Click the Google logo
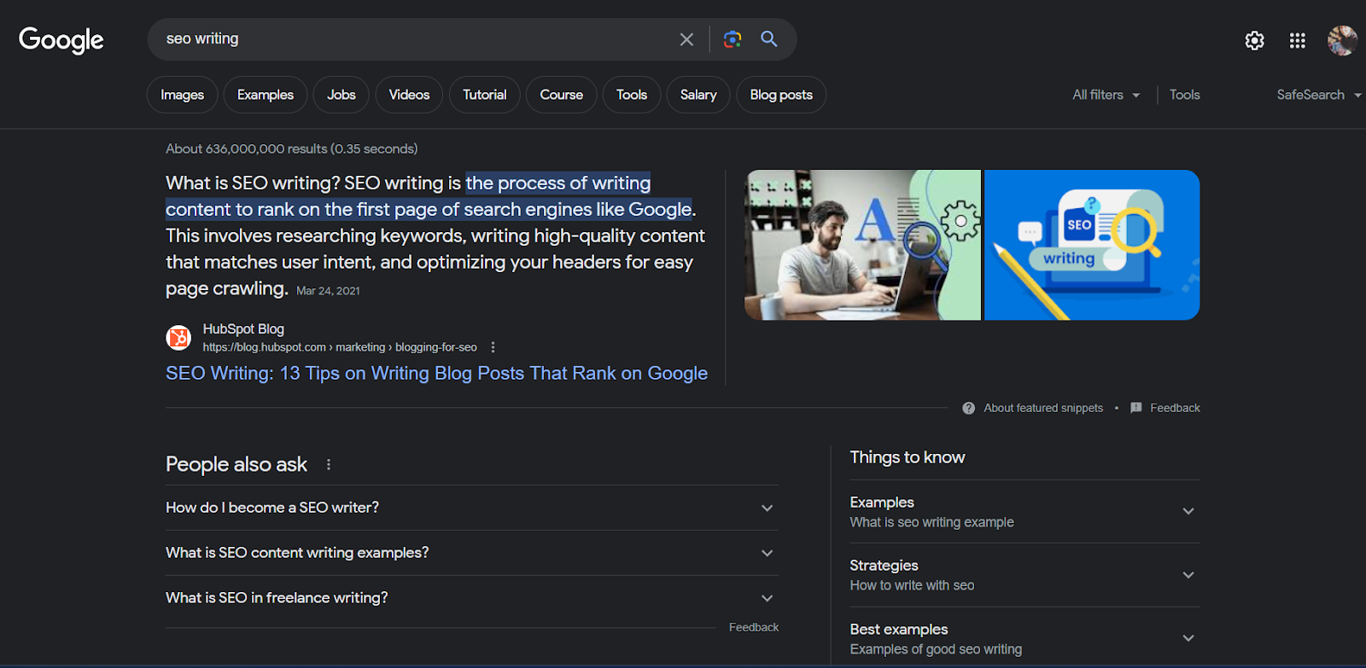Image resolution: width=1366 pixels, height=668 pixels. pos(61,39)
